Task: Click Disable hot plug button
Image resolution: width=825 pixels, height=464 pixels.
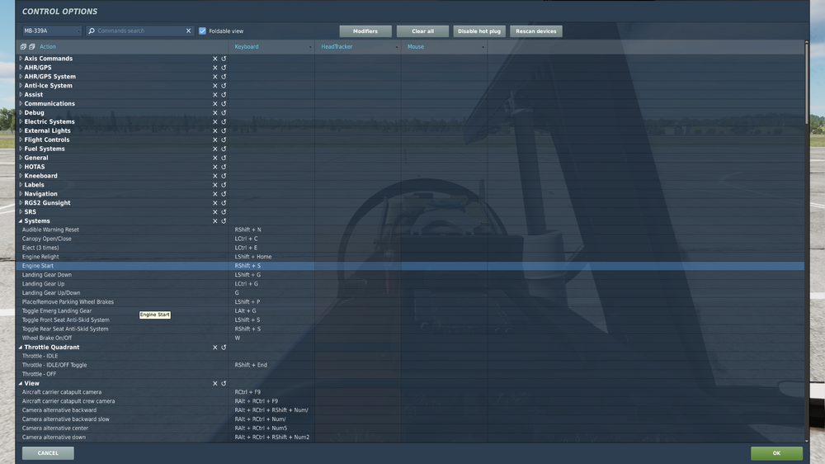Action: tap(479, 31)
